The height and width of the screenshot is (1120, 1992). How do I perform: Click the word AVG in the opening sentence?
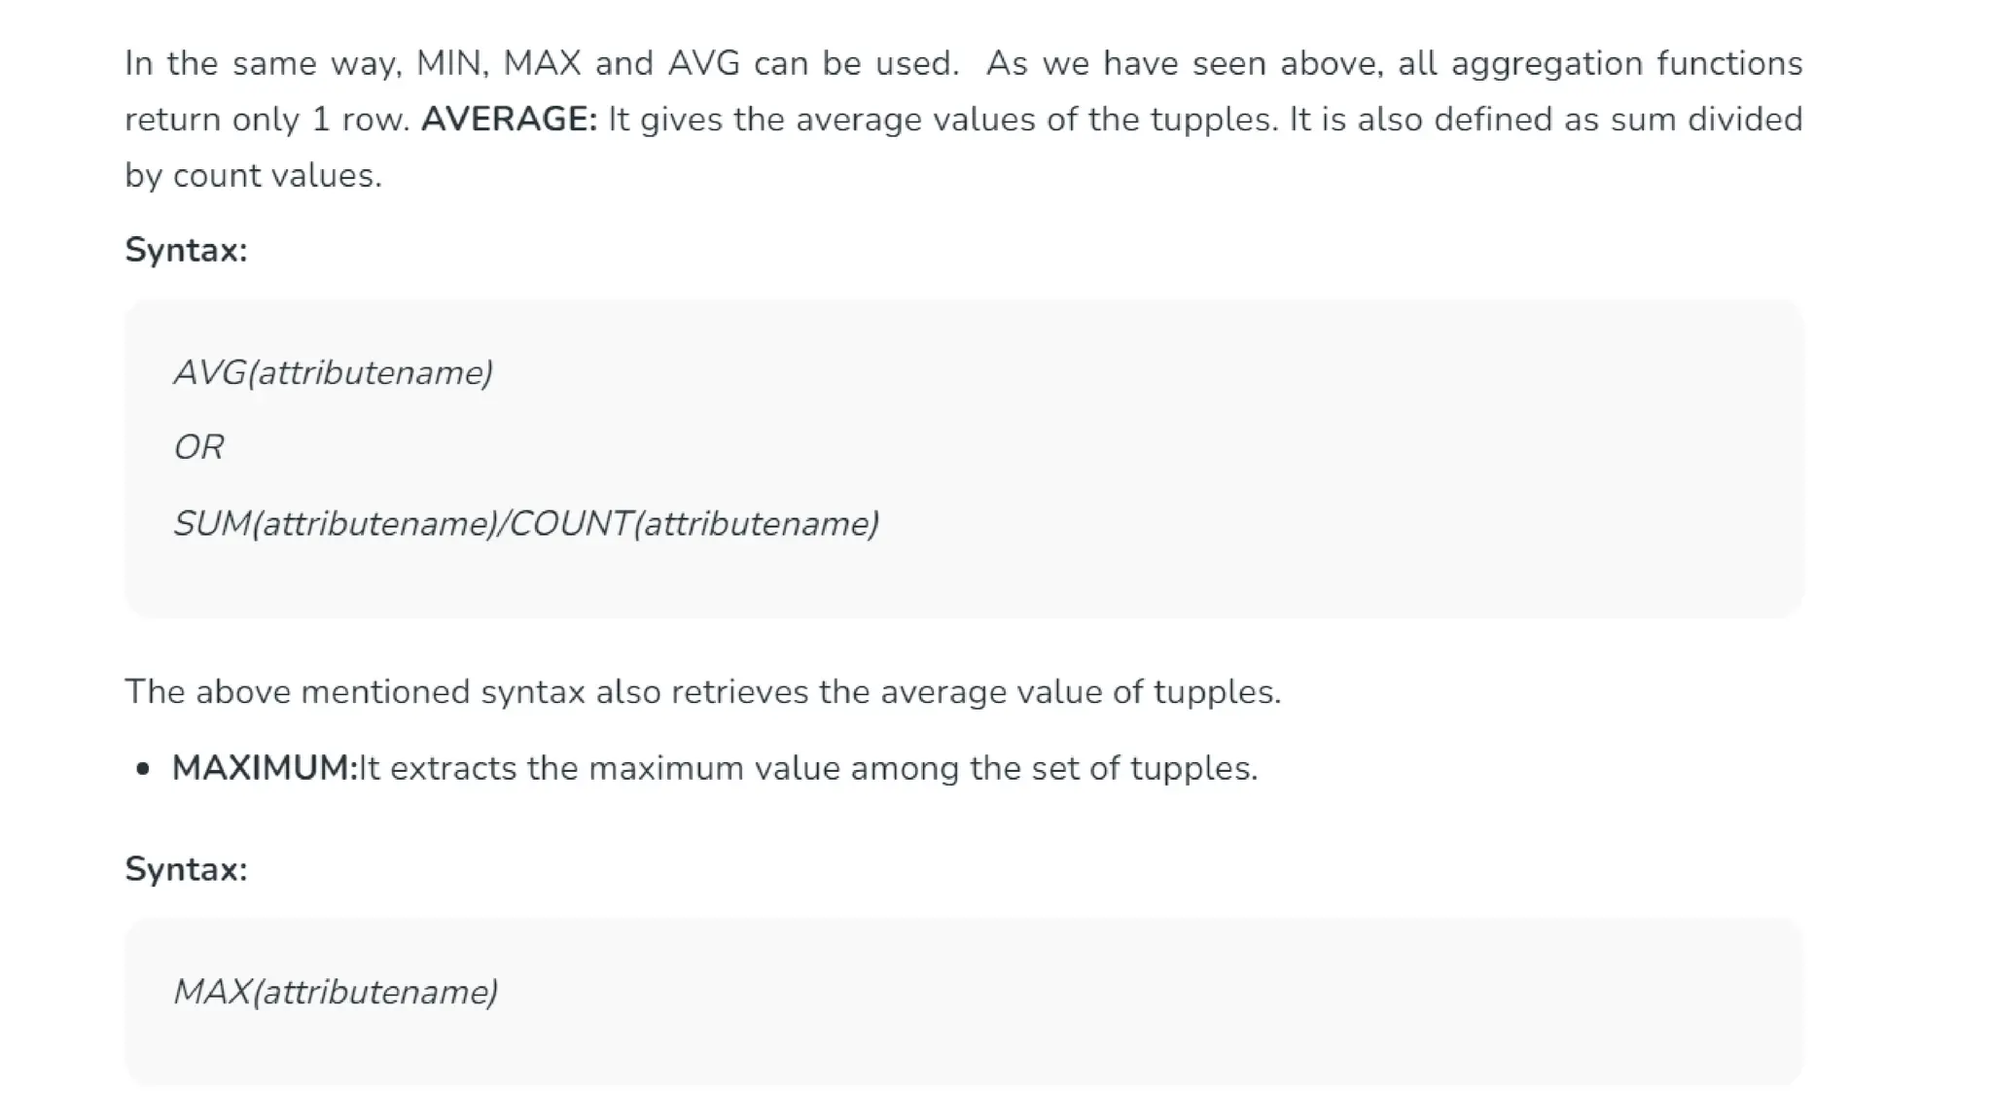coord(703,64)
